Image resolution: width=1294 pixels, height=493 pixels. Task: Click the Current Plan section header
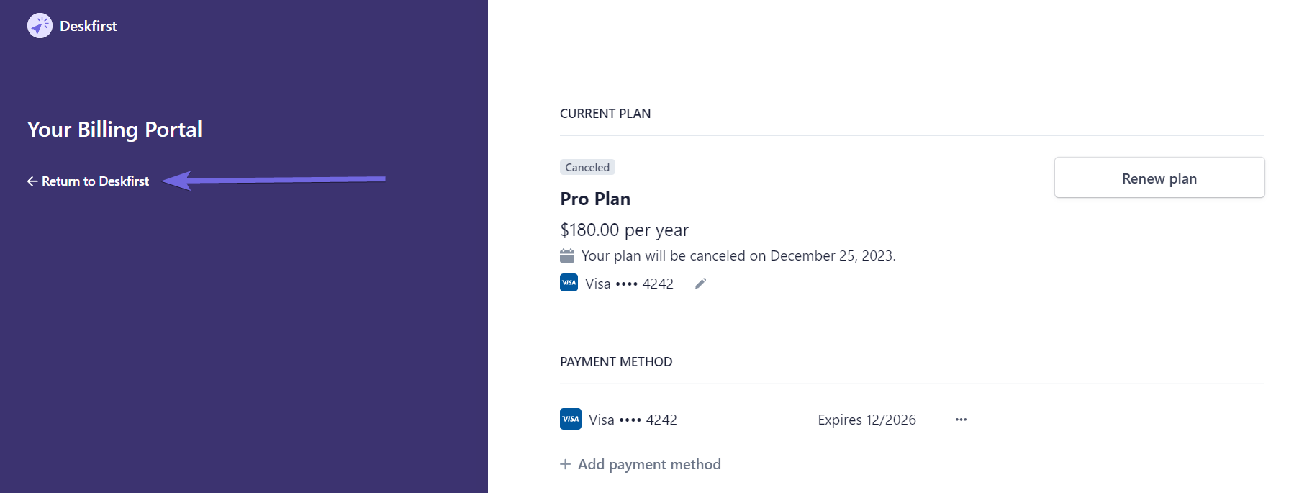point(605,114)
